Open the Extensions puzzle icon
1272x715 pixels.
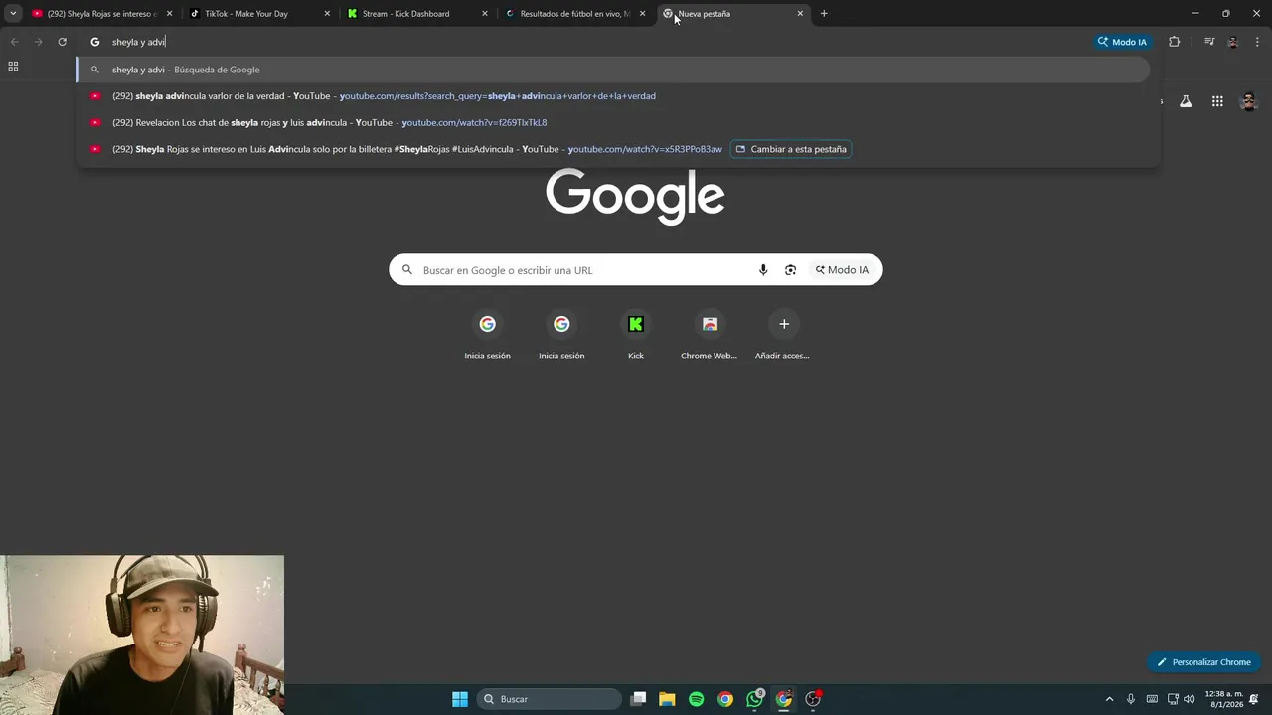pyautogui.click(x=1175, y=42)
